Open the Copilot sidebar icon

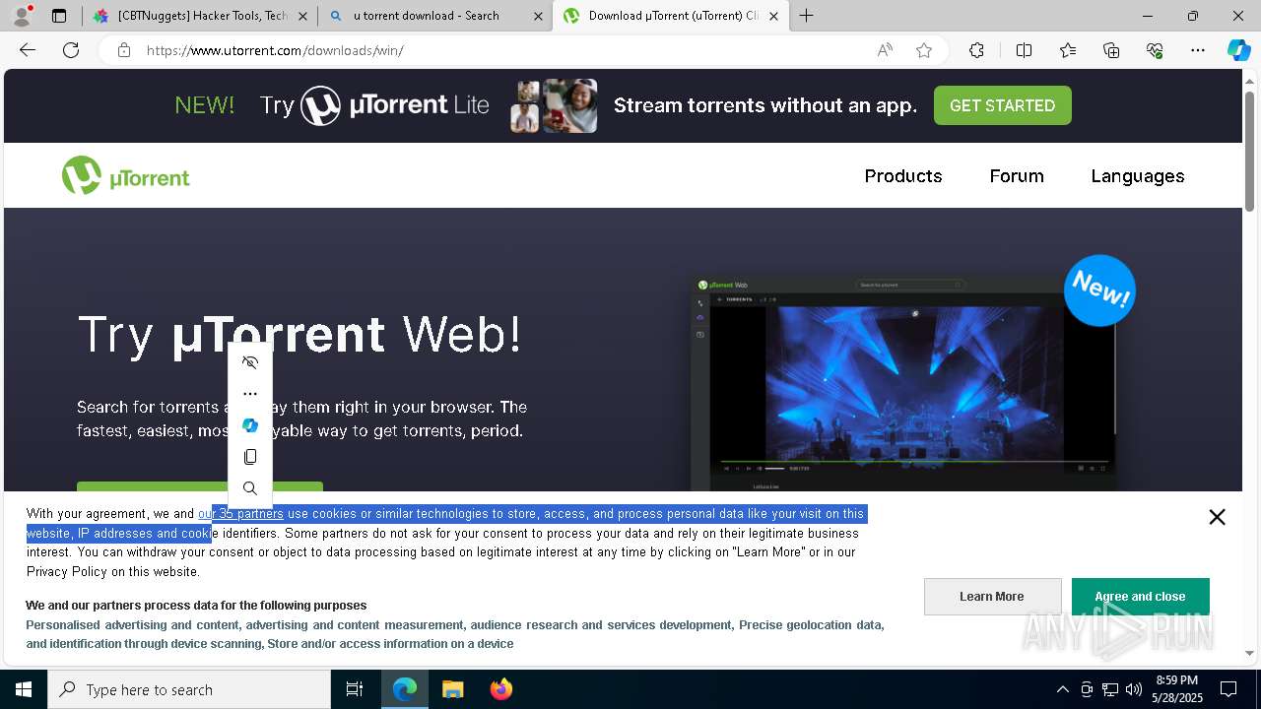pos(1238,50)
